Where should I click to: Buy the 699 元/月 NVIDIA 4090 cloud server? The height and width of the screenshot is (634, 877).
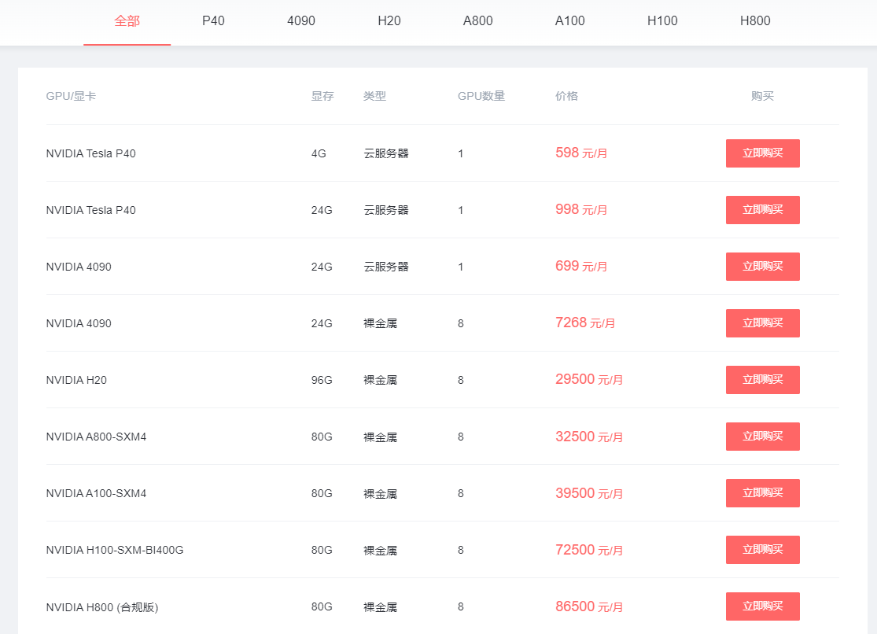pos(762,267)
